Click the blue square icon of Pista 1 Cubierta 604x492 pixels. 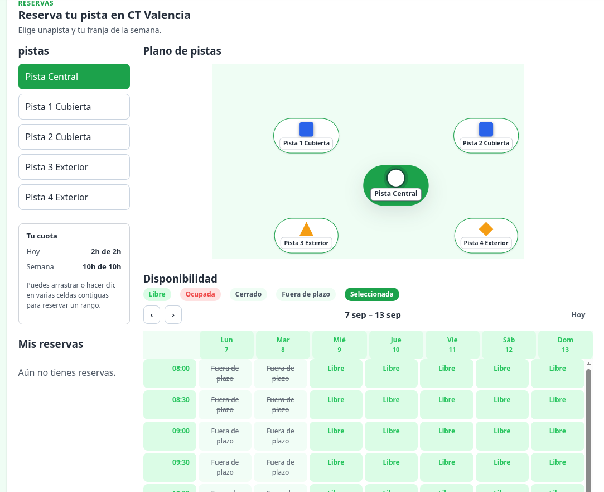[306, 129]
